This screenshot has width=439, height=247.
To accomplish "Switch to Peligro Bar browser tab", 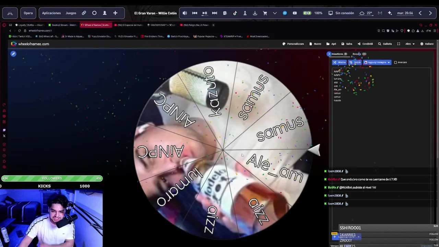I will pyautogui.click(x=194, y=25).
